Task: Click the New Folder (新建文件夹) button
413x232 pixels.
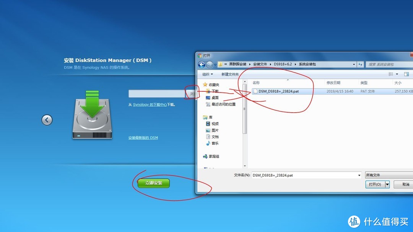Action: (x=230, y=74)
